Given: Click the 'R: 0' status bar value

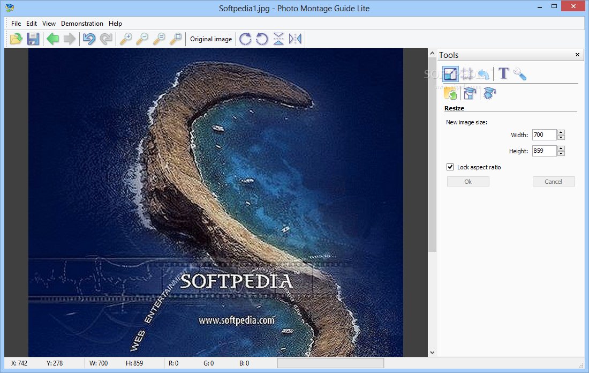Looking at the screenshot, I should [x=173, y=363].
